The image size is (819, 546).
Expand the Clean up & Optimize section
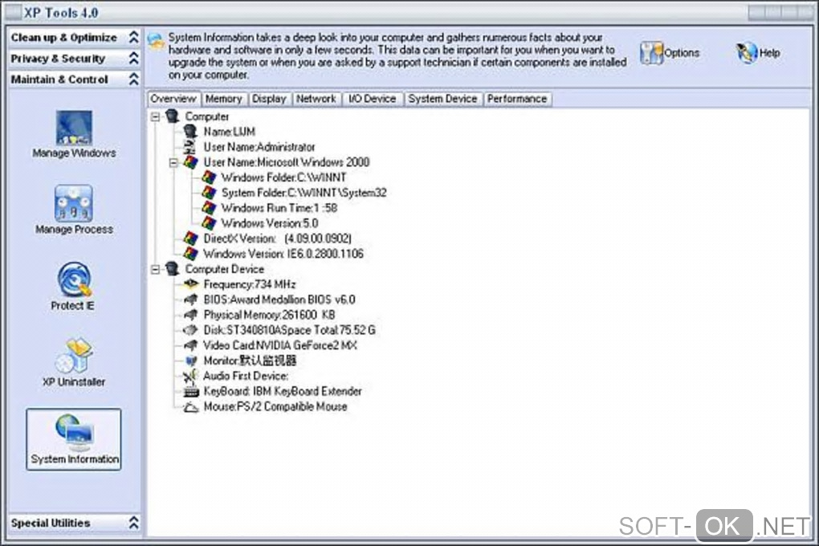point(134,37)
